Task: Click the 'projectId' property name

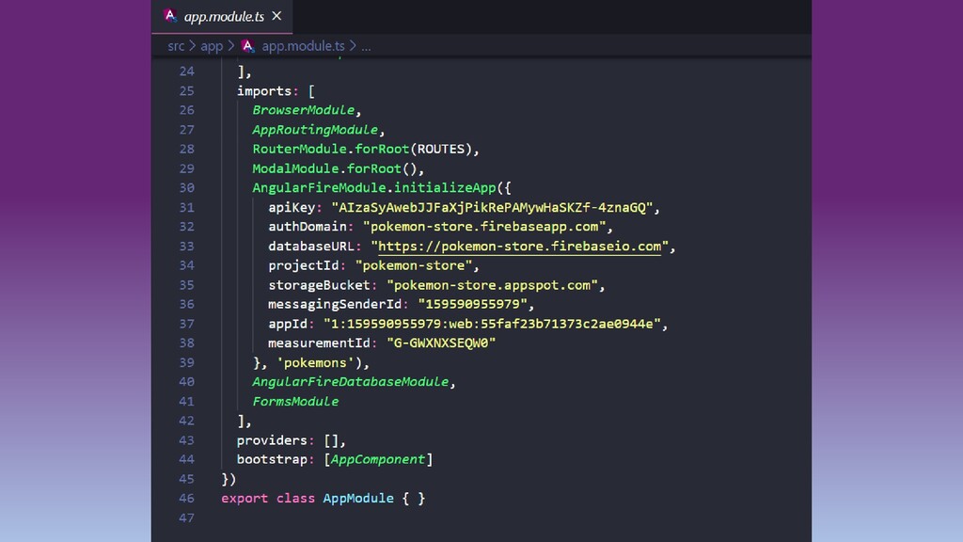Action: click(304, 265)
